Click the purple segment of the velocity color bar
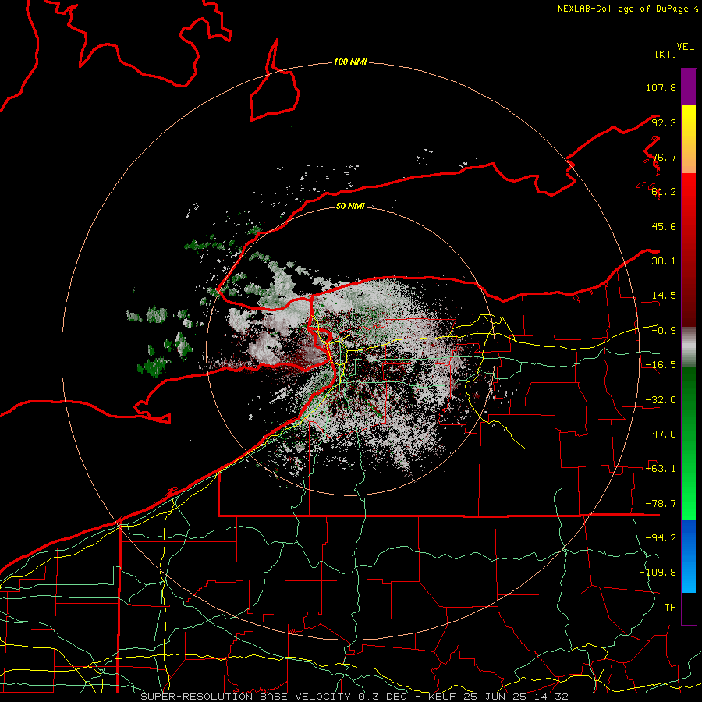This screenshot has height=702, width=702. point(689,87)
